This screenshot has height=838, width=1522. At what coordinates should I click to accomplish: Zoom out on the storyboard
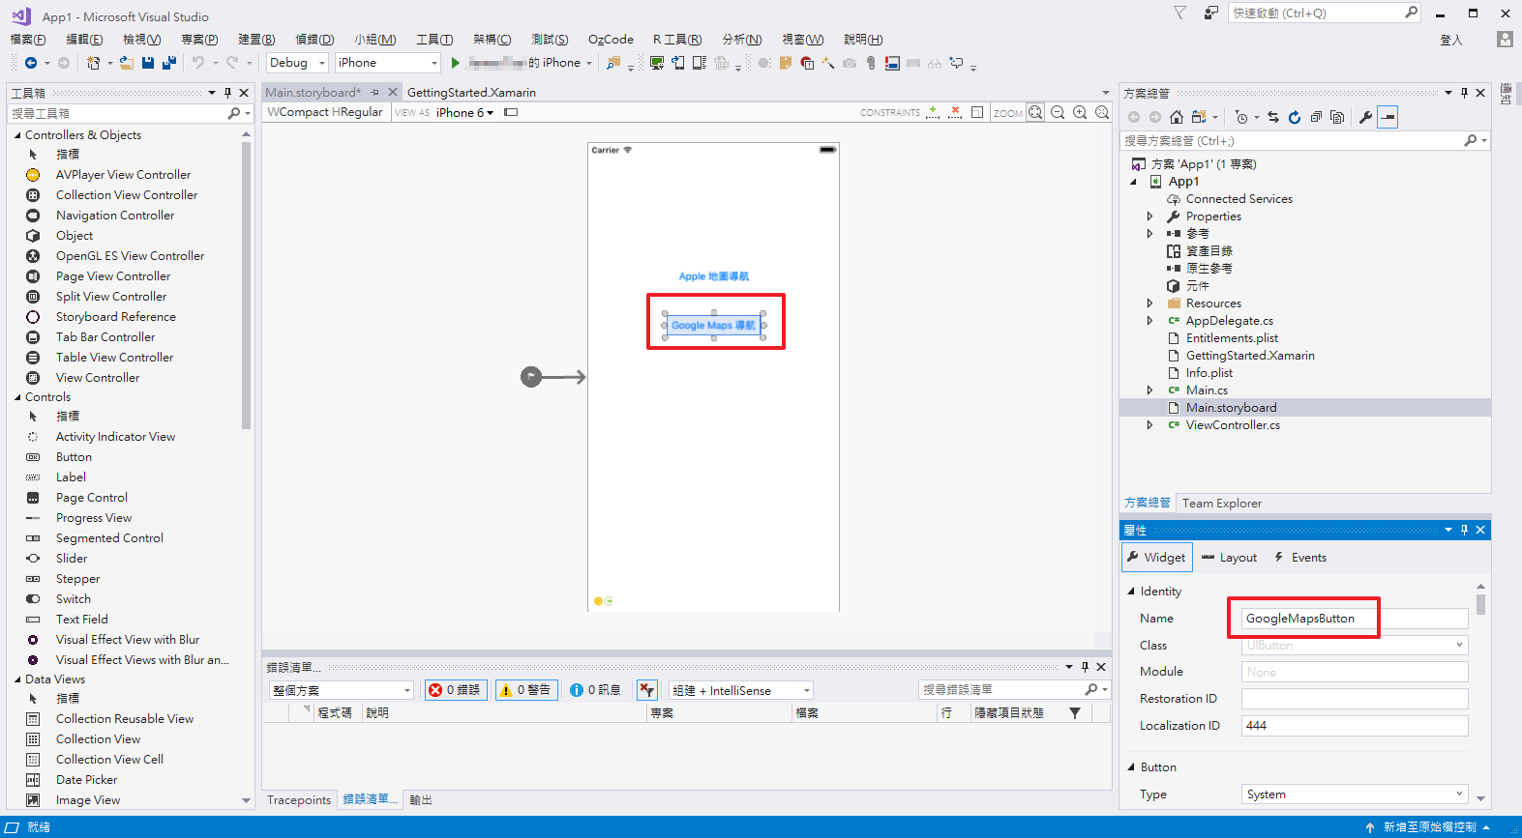(1058, 112)
